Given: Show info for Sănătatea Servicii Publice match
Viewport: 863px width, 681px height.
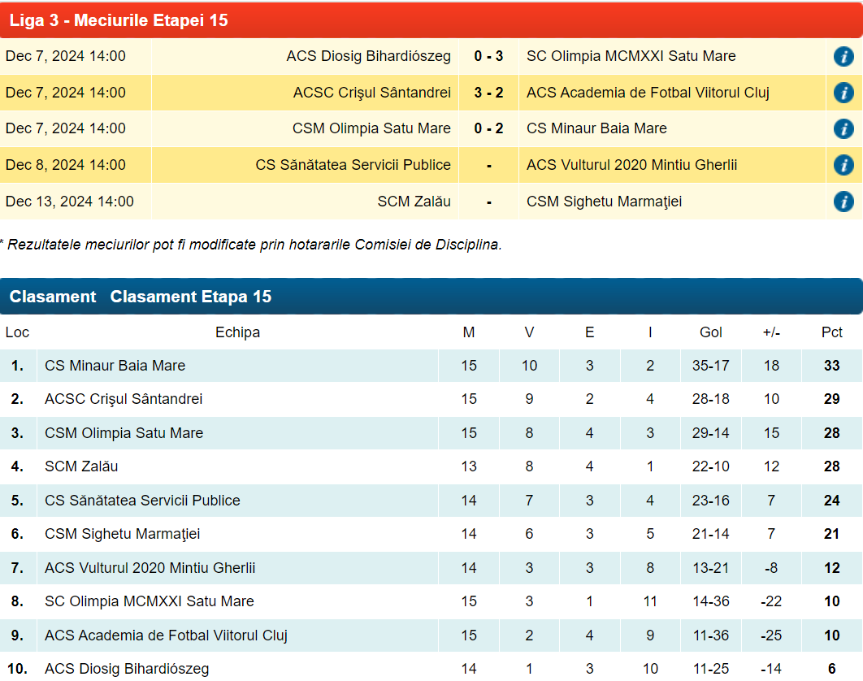Looking at the screenshot, I should click(843, 165).
